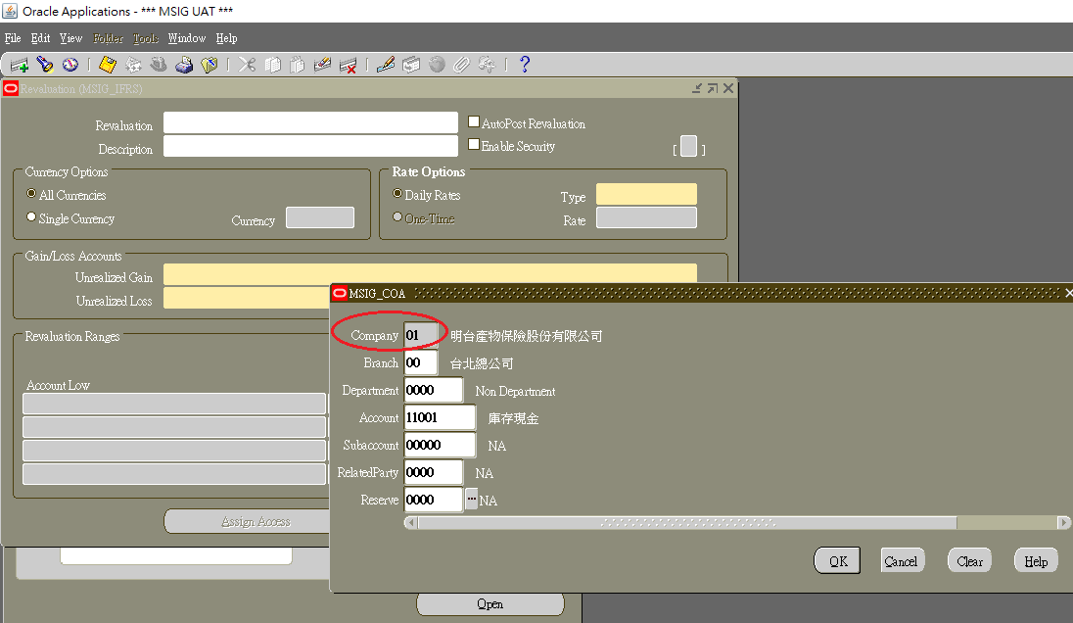This screenshot has height=623, width=1073.
Task: Open the Help menu in menu bar
Action: click(226, 38)
